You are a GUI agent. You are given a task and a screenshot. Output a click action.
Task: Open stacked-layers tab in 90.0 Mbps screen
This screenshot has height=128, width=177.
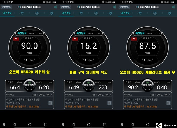[22, 13]
